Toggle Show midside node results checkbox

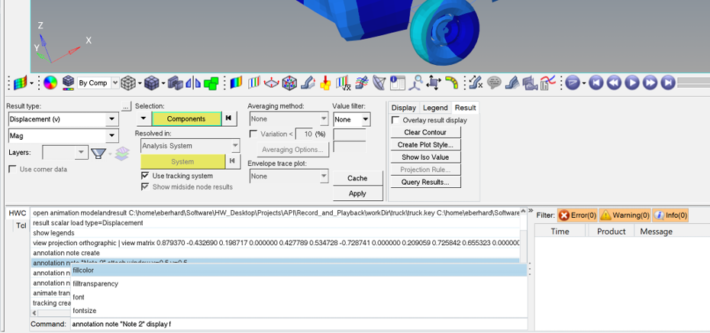pyautogui.click(x=145, y=186)
